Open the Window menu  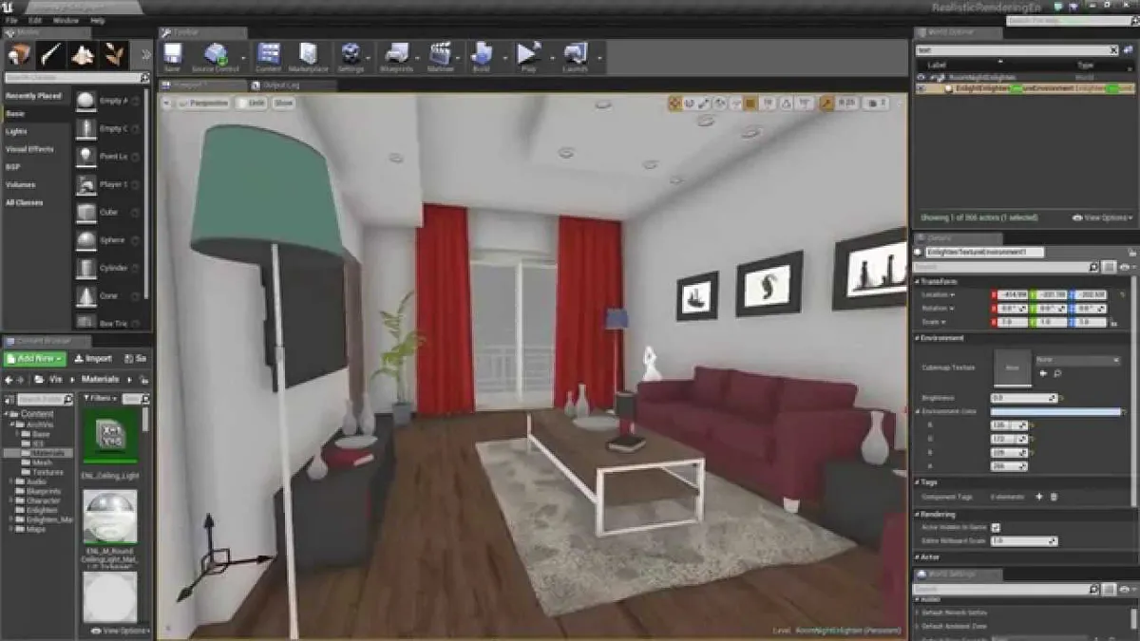tap(66, 20)
